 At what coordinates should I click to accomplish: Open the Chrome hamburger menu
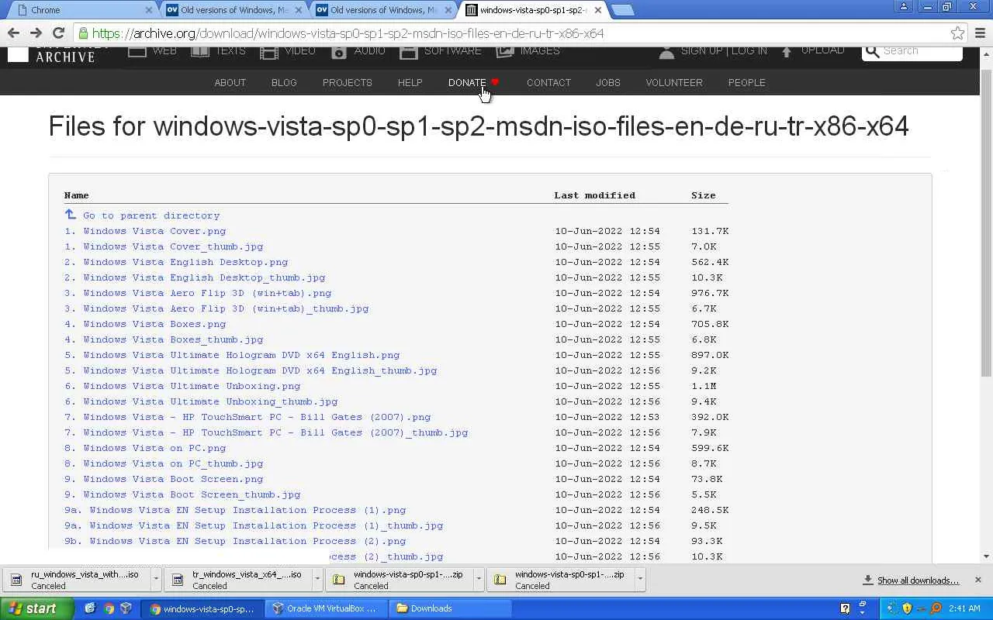pyautogui.click(x=980, y=33)
